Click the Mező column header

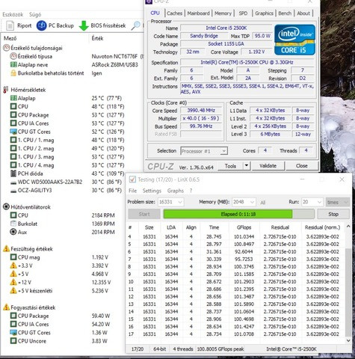(x=10, y=38)
